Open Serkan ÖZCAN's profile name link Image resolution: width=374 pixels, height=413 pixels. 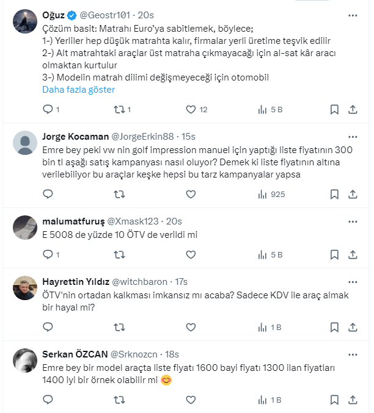click(75, 354)
